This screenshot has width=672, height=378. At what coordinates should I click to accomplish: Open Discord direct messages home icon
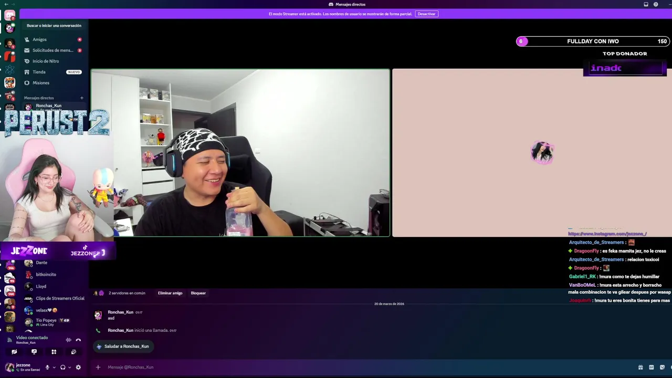point(9,16)
